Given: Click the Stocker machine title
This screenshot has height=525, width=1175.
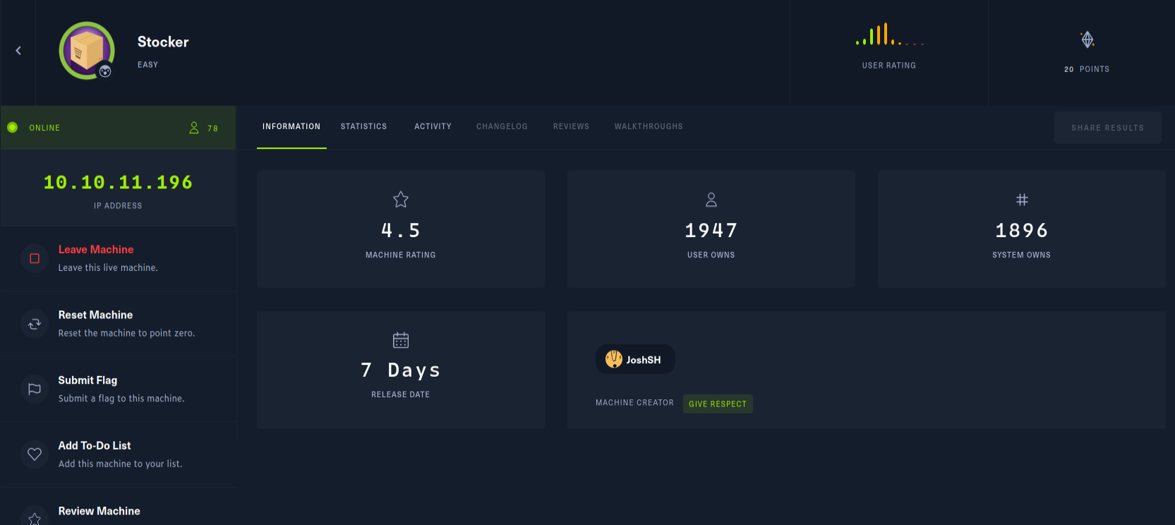Looking at the screenshot, I should [163, 42].
